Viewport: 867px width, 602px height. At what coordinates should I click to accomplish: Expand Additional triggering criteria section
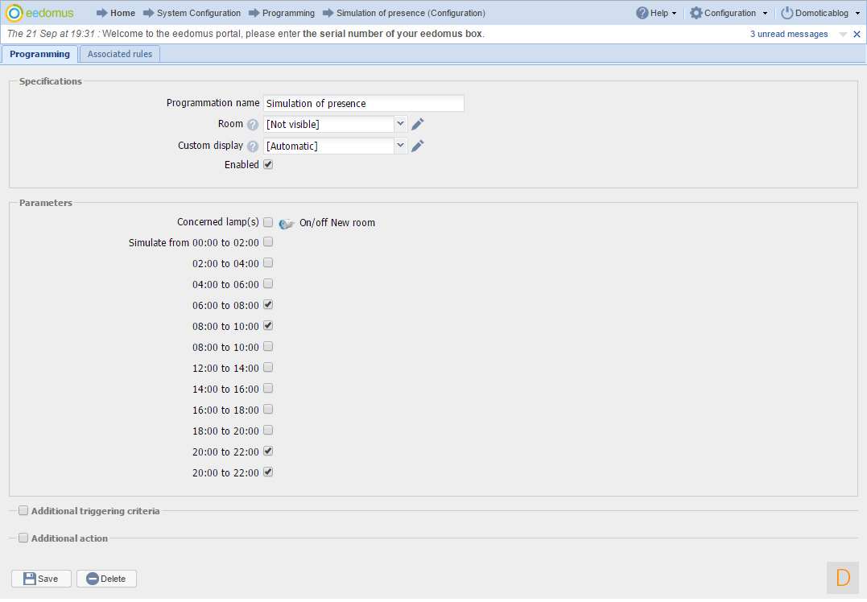click(23, 510)
